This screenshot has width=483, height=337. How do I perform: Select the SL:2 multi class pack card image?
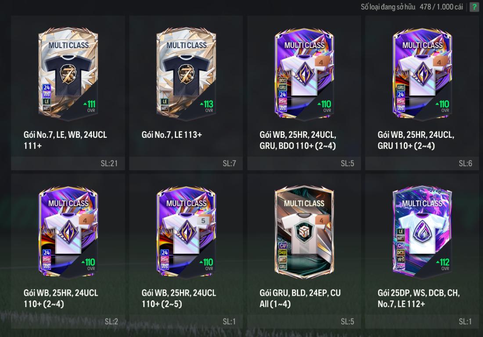point(68,233)
